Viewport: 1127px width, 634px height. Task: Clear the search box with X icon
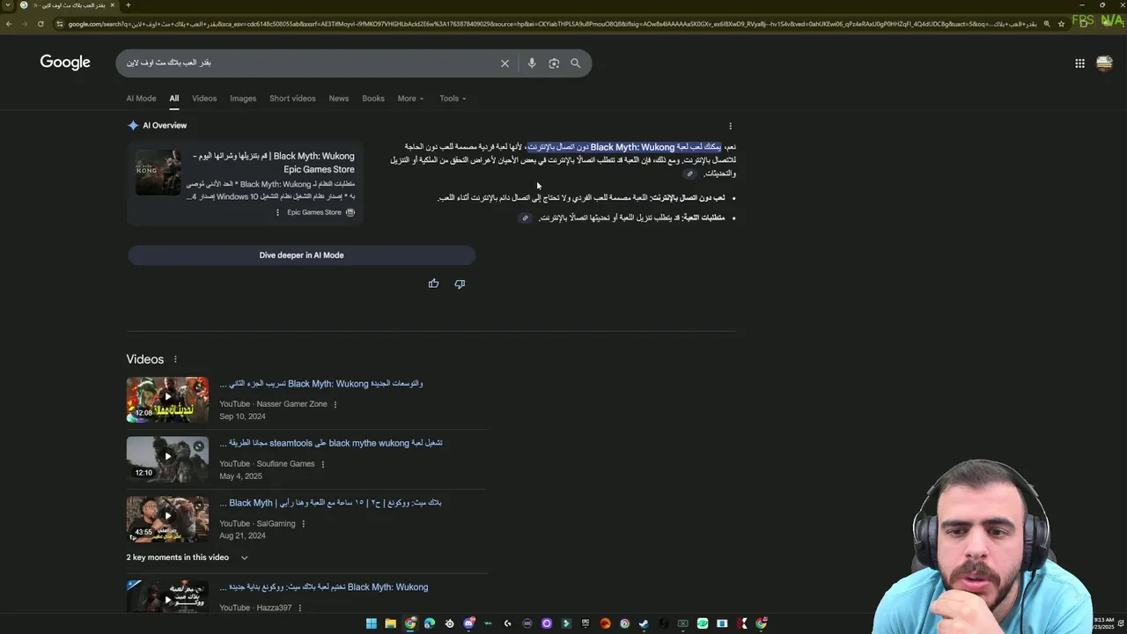[x=505, y=63]
